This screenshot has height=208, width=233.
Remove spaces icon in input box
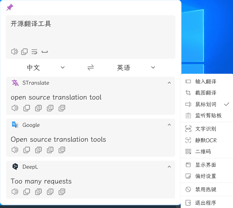pyautogui.click(x=45, y=52)
